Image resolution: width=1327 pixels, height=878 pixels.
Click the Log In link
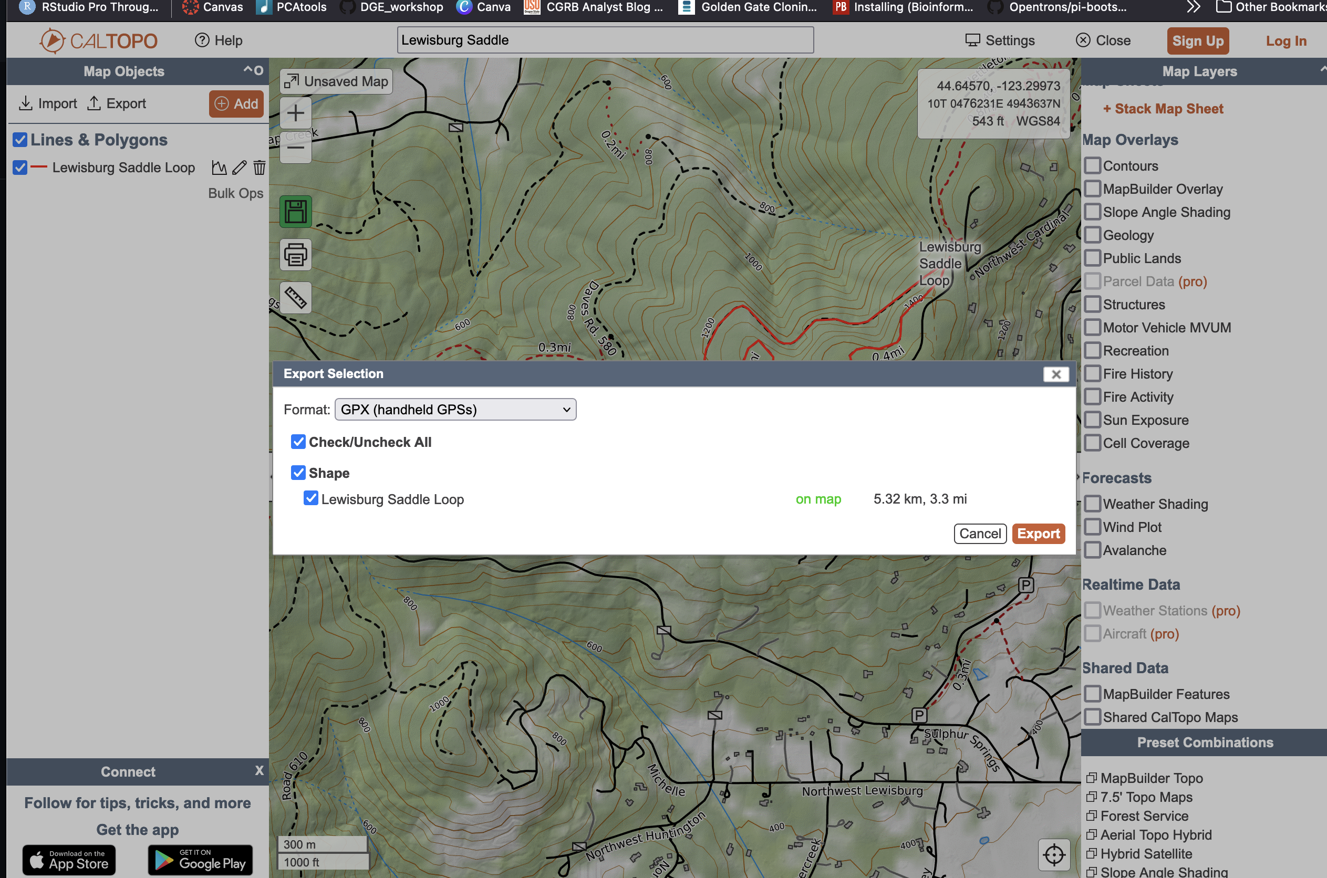1286,40
